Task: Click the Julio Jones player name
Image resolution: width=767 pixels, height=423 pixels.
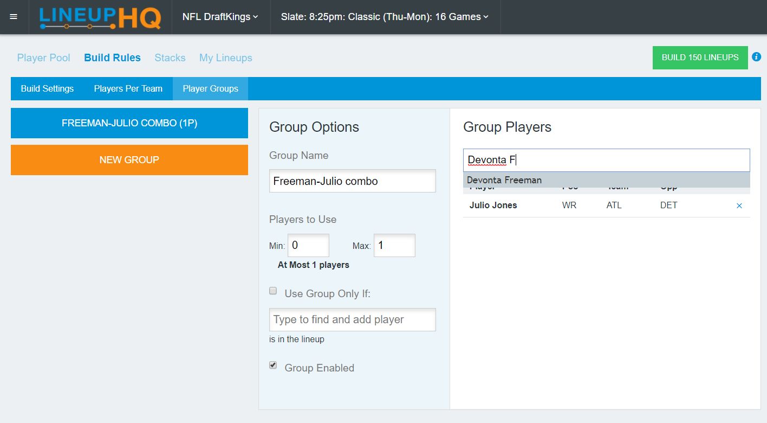Action: tap(493, 206)
